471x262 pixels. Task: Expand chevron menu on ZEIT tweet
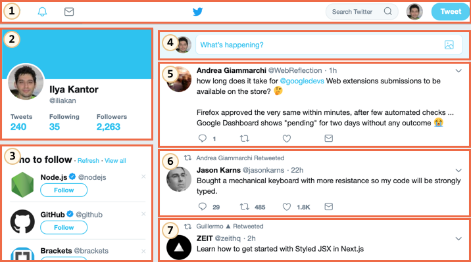(x=459, y=239)
